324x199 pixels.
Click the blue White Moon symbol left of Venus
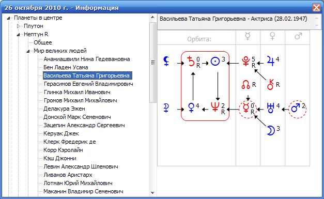click(166, 108)
